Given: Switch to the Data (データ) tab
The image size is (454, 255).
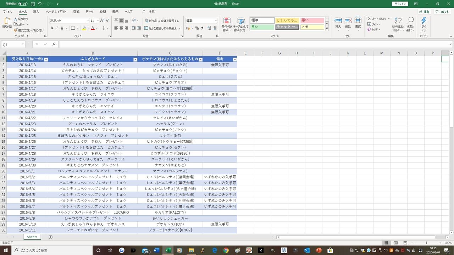Looking at the screenshot, I should click(90, 12).
